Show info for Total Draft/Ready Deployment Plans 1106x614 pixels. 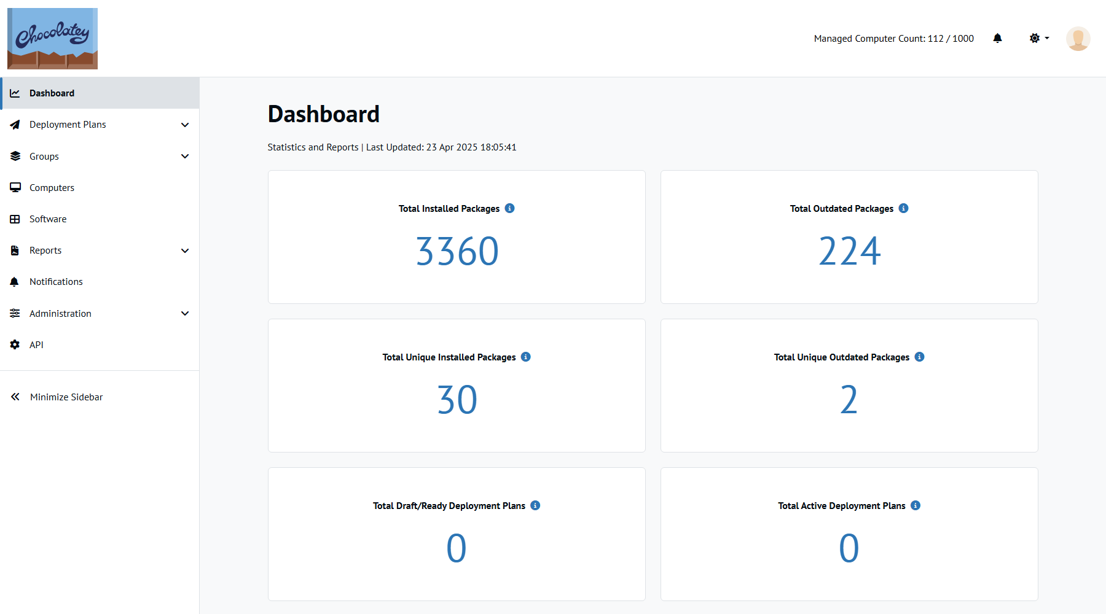535,505
